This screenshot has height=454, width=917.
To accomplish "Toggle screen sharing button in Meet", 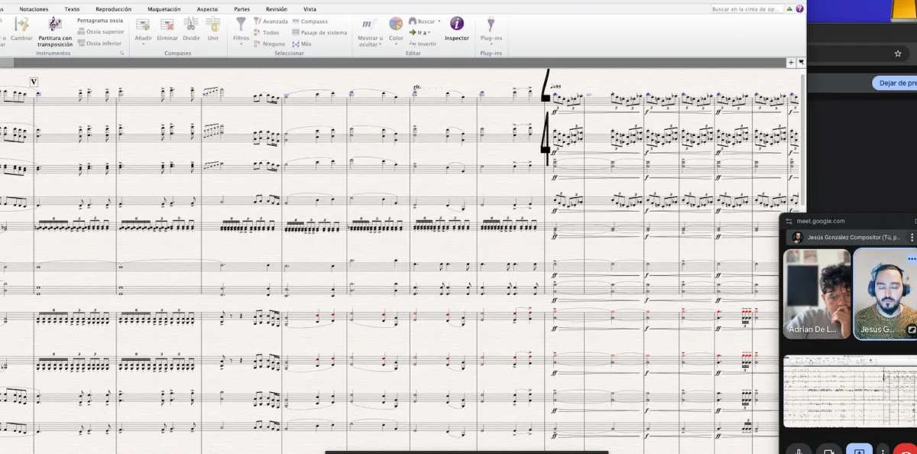I will pos(858,448).
